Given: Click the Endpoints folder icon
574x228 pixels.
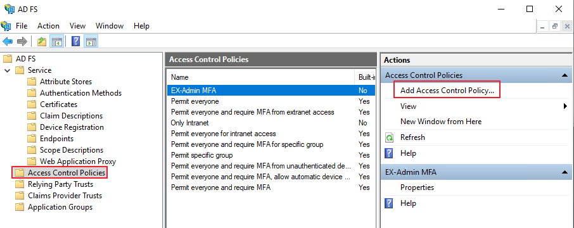Looking at the screenshot, I should tap(32, 138).
